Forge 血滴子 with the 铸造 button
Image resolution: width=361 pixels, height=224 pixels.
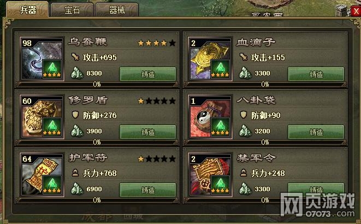tap(316, 74)
